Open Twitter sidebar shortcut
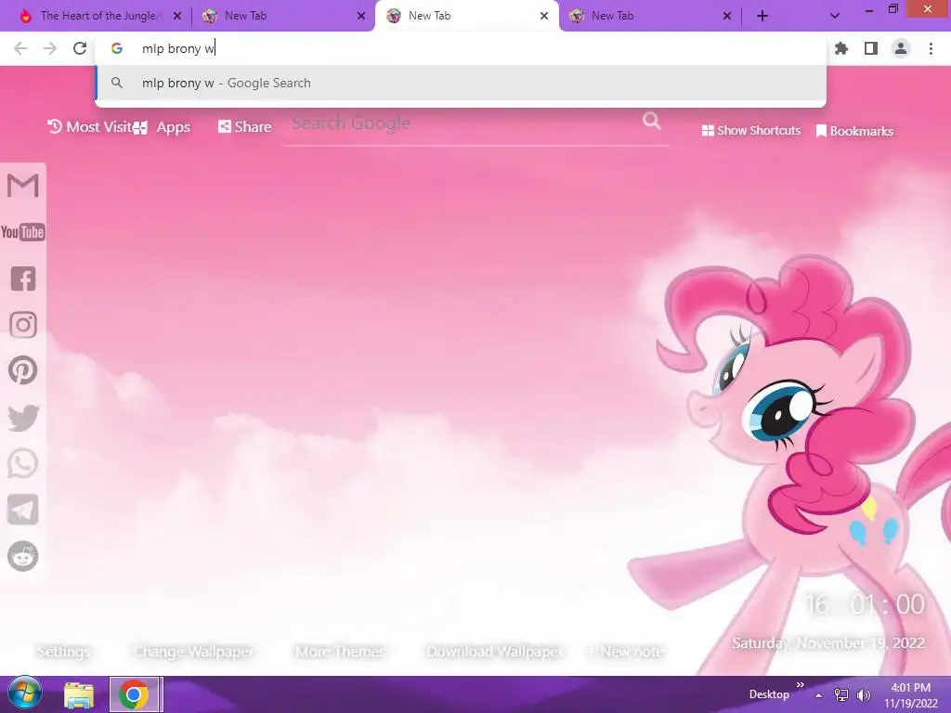The height and width of the screenshot is (713, 951). click(23, 418)
